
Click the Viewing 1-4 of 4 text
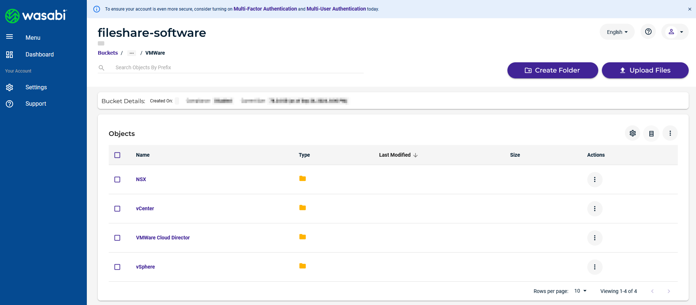tap(618, 291)
